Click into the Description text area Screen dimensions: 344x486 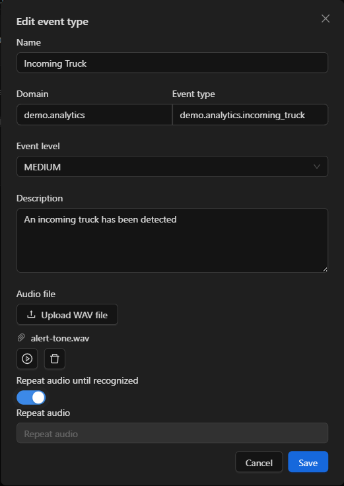[172, 240]
